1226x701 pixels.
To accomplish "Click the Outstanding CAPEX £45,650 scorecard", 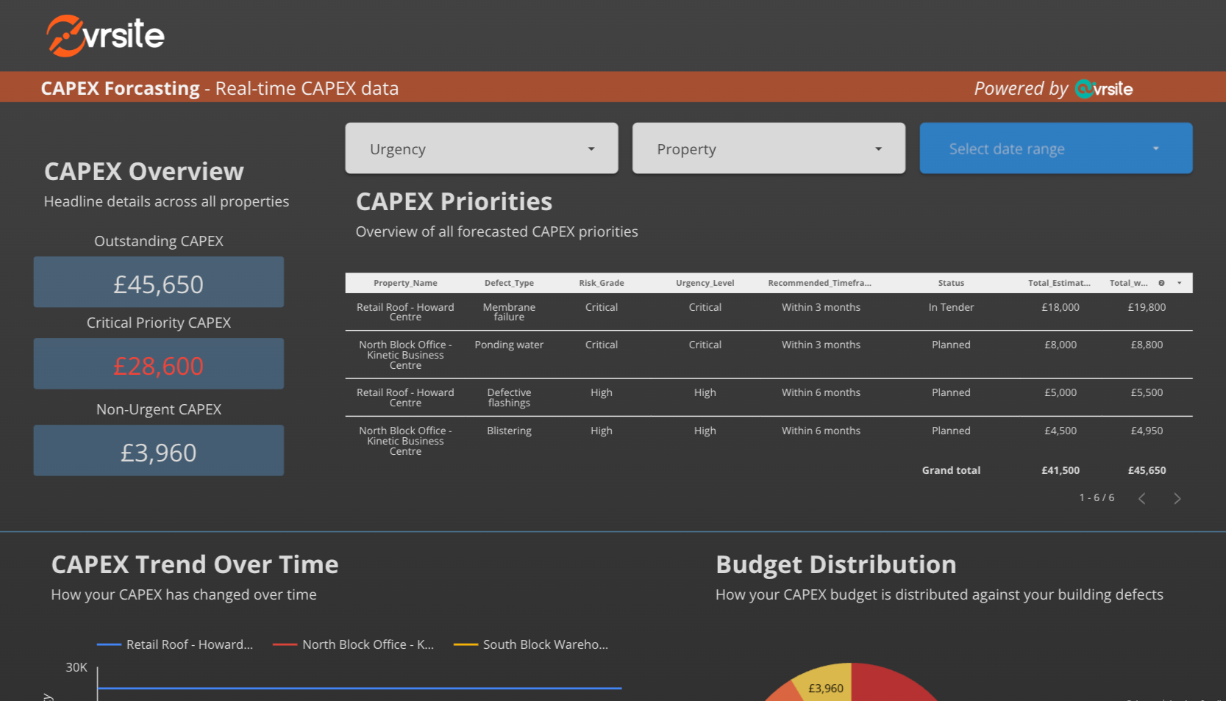I will pyautogui.click(x=159, y=282).
